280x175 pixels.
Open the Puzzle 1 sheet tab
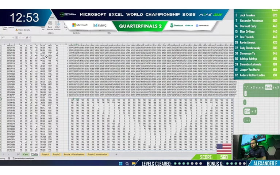pos(45,154)
